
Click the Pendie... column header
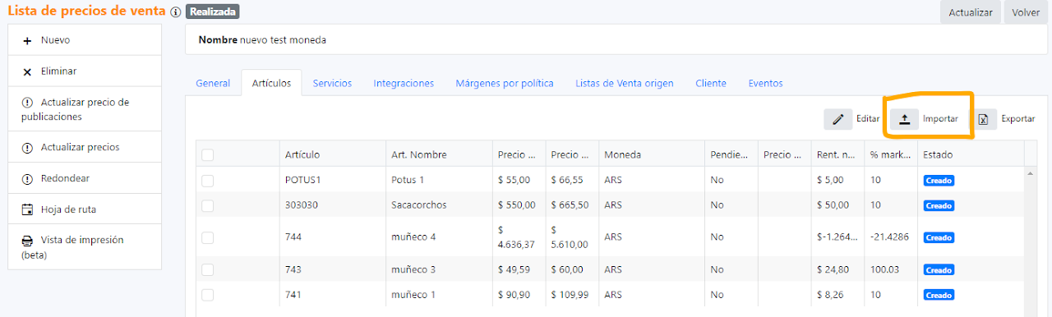tap(731, 154)
